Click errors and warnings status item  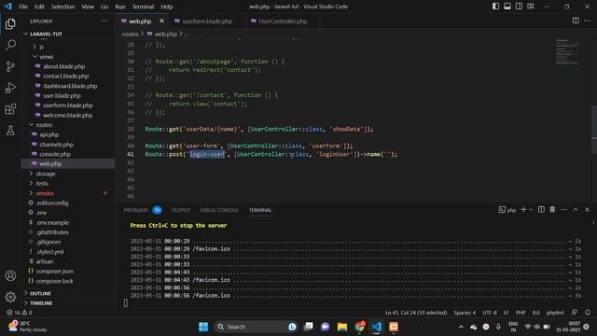click(20, 313)
